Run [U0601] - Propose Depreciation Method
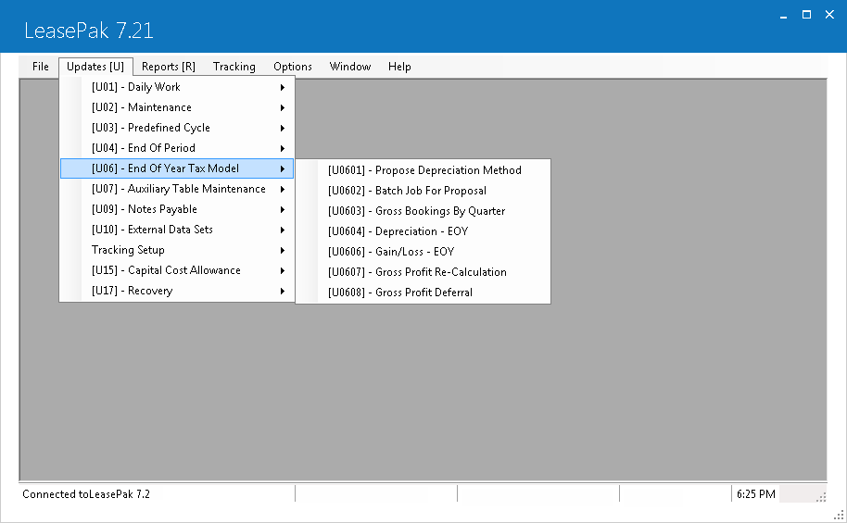The height and width of the screenshot is (523, 847). [x=423, y=170]
